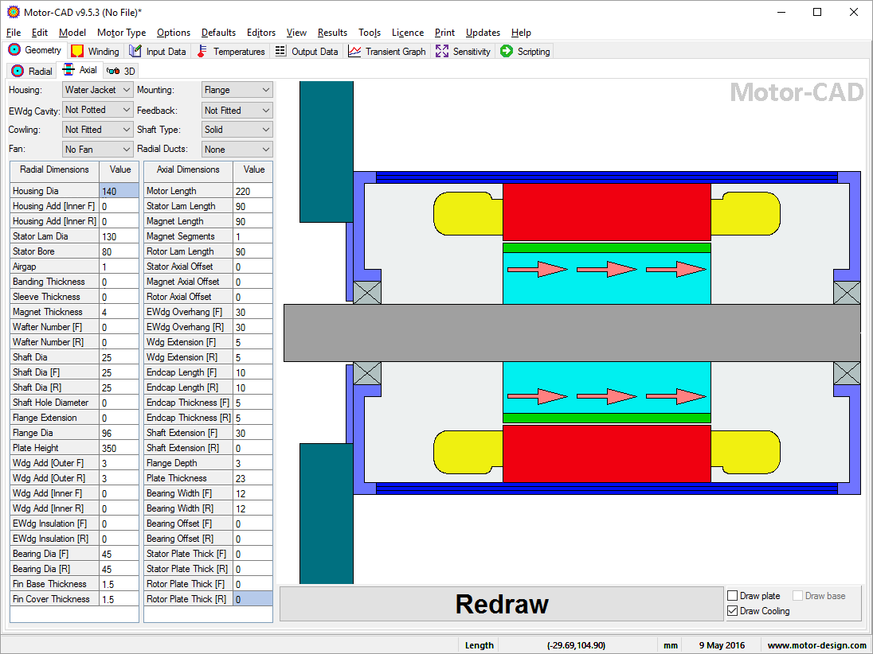This screenshot has width=873, height=654.
Task: Open the Tools menu
Action: tap(369, 33)
